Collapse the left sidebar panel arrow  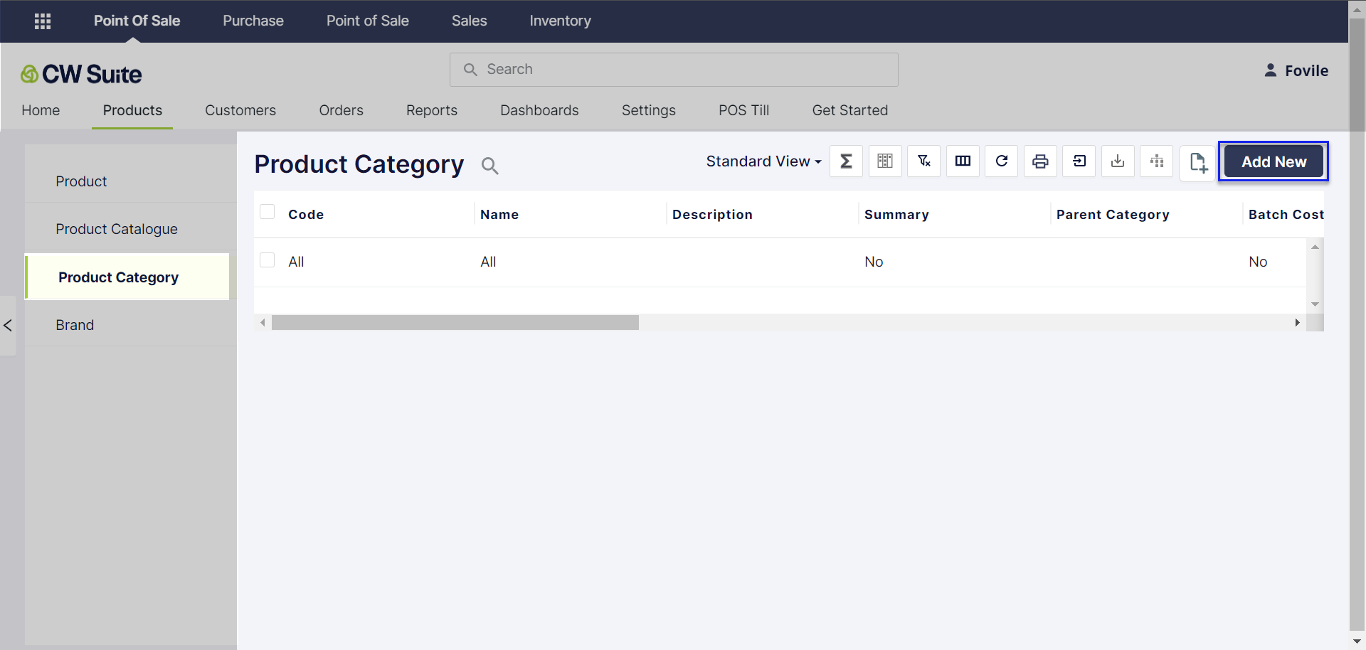[x=8, y=326]
